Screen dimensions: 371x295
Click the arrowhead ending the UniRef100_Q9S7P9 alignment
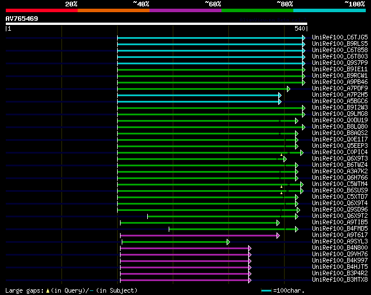304,63
